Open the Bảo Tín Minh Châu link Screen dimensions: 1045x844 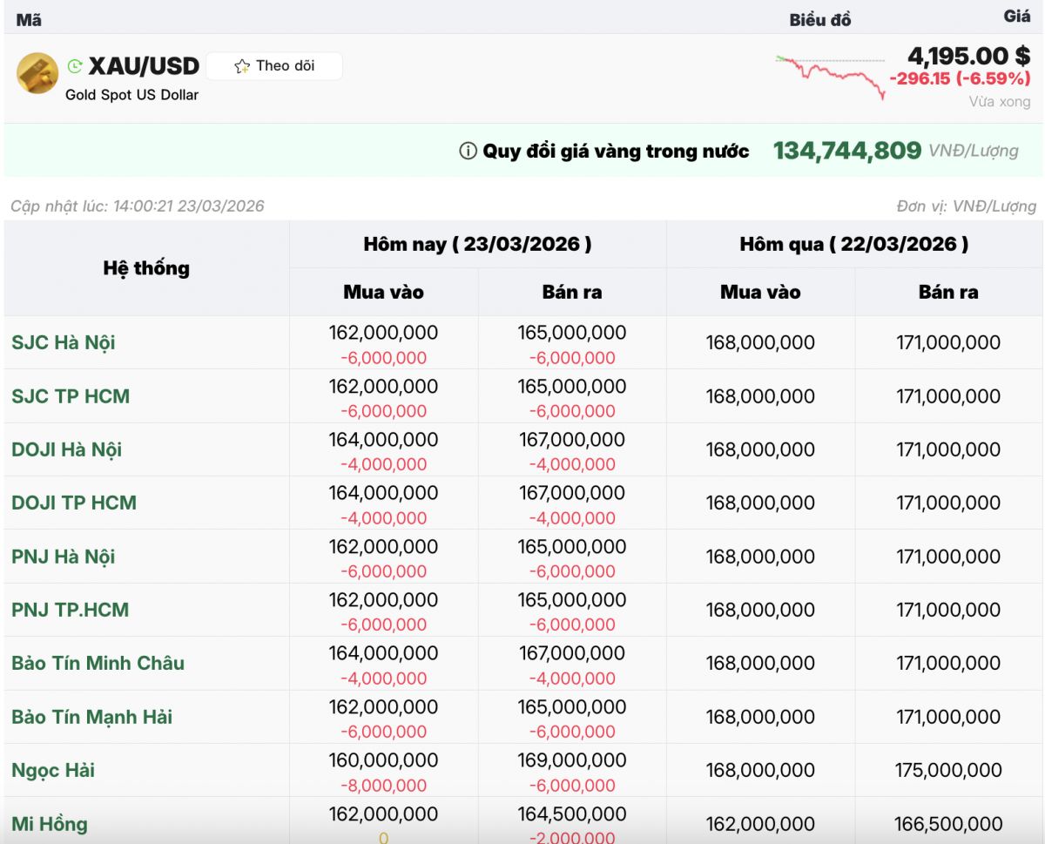98,663
